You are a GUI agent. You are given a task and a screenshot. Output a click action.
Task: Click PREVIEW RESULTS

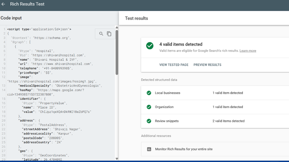207,65
